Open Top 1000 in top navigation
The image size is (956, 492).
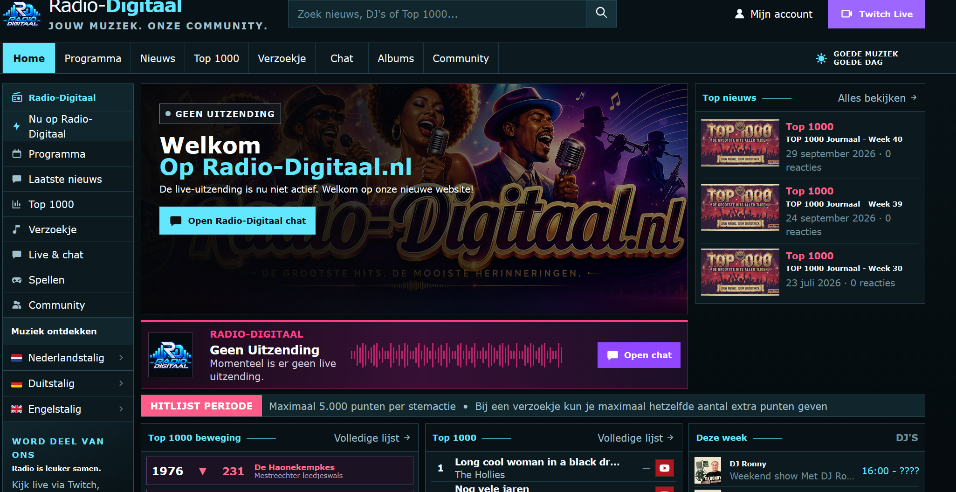216,58
